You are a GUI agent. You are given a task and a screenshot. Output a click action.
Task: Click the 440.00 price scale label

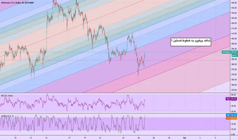[234, 3]
